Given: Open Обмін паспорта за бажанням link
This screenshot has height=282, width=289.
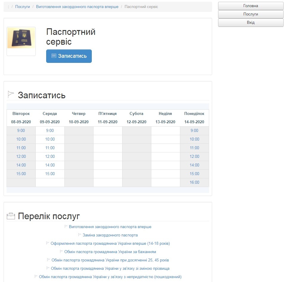Looking at the screenshot, I should [110, 252].
